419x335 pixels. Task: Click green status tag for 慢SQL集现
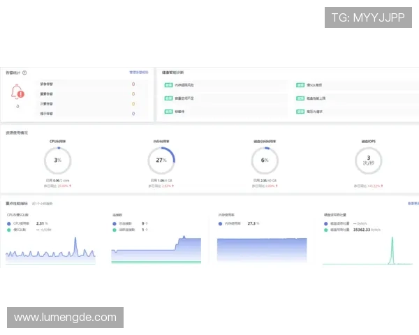(x=300, y=85)
